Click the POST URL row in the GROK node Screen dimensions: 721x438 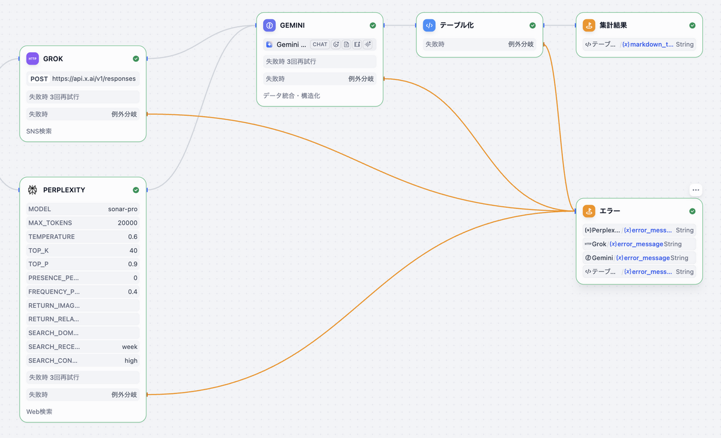(83, 79)
